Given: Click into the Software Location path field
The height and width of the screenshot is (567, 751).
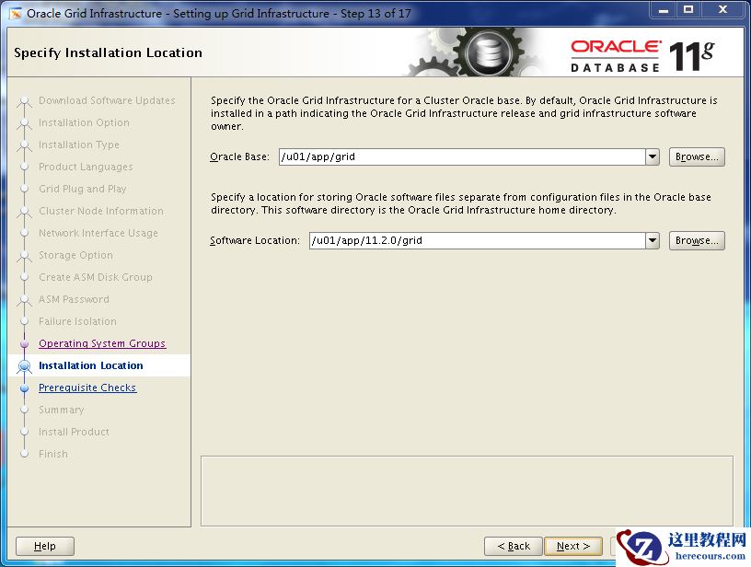Looking at the screenshot, I should (x=478, y=240).
